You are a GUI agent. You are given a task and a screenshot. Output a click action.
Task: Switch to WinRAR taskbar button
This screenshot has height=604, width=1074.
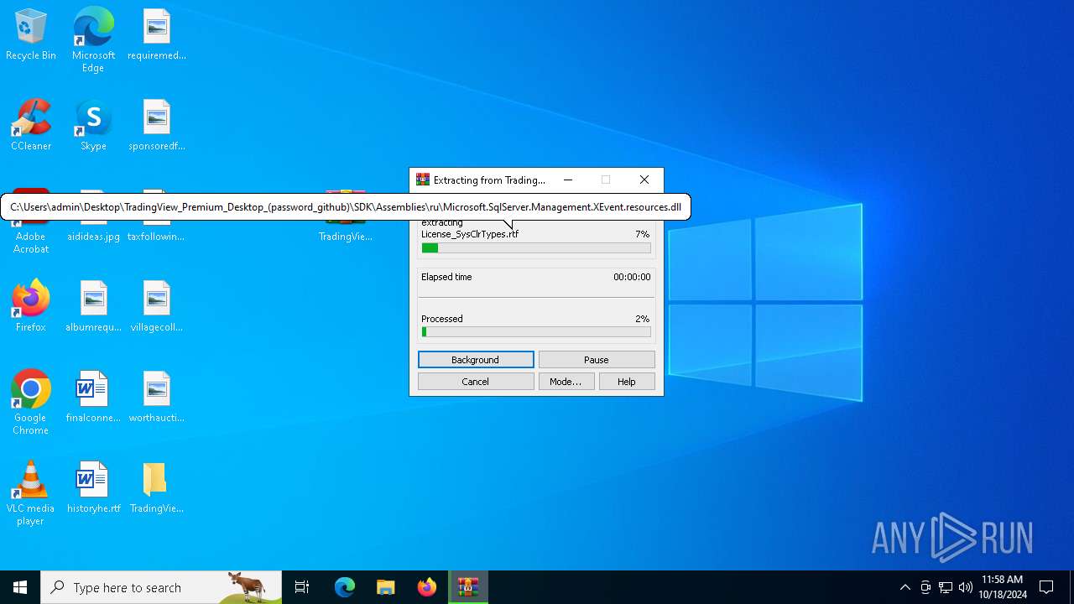pyautogui.click(x=468, y=587)
